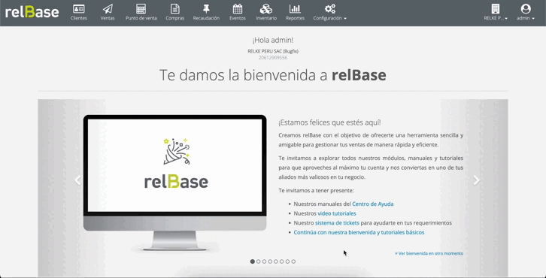Click the monitor relBase image
This screenshot has width=546, height=278.
point(174,183)
